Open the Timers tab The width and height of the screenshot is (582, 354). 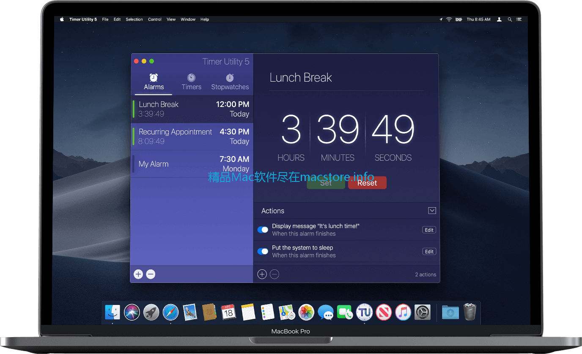pyautogui.click(x=191, y=82)
